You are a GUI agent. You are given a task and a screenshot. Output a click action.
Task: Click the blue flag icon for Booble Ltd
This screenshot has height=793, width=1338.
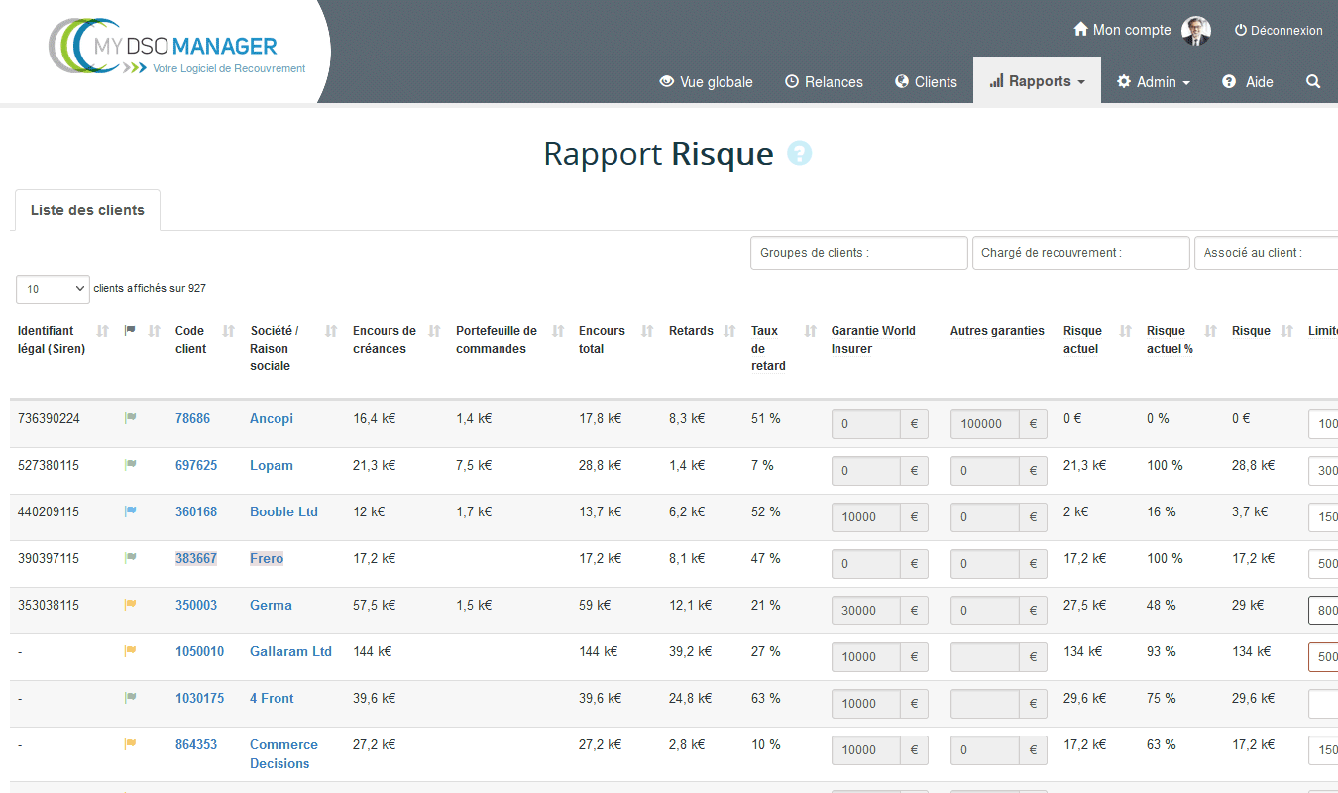tap(130, 511)
